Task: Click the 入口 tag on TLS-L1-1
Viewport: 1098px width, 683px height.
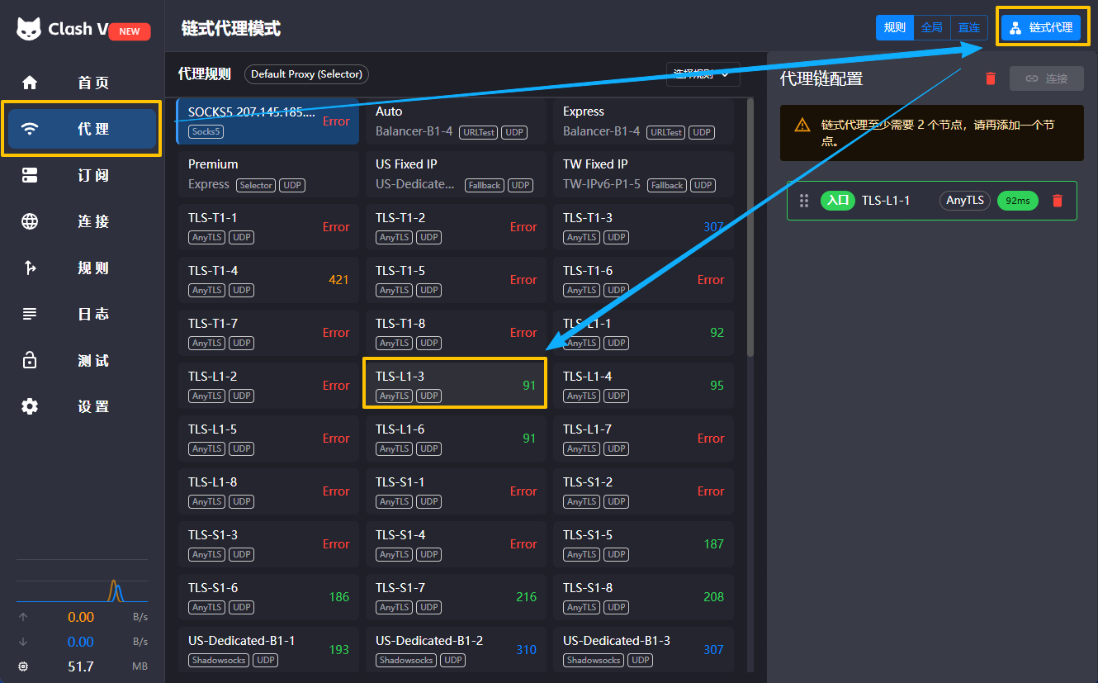Action: 837,201
